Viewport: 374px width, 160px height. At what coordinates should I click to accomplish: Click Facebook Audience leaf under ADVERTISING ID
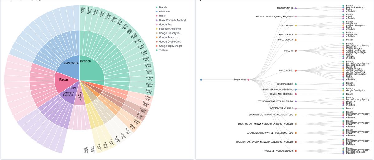(x=343, y=7)
